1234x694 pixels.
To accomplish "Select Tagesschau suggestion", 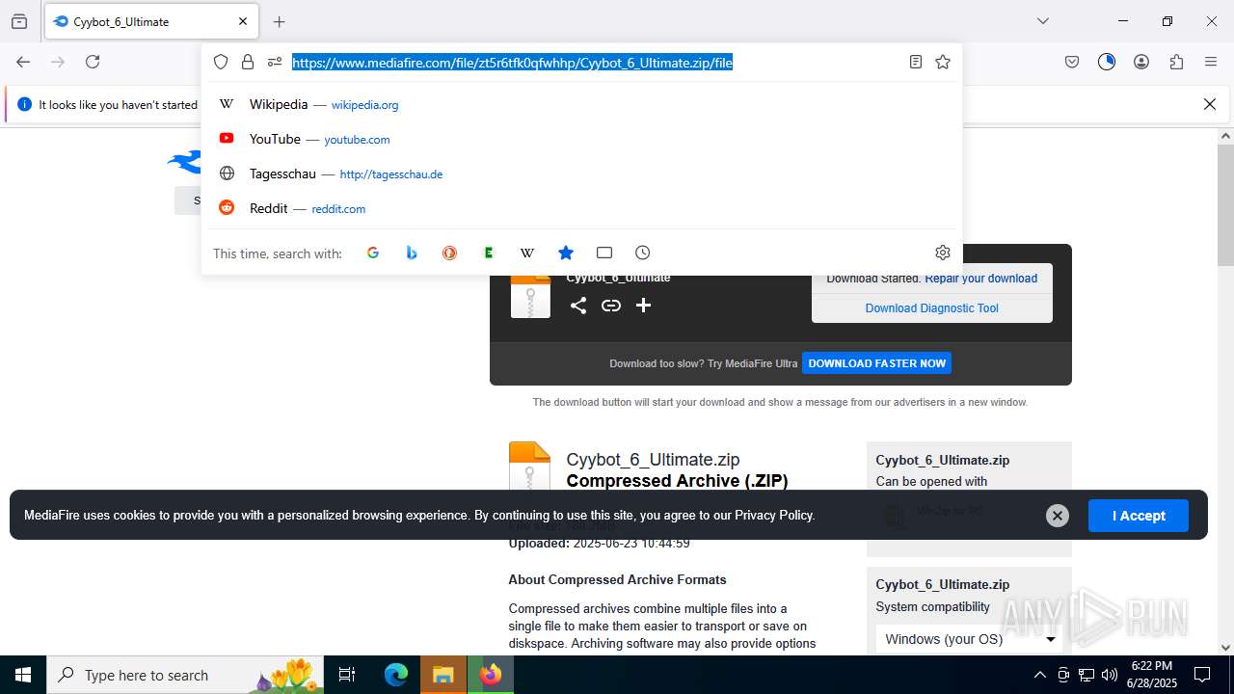I will pyautogui.click(x=581, y=173).
